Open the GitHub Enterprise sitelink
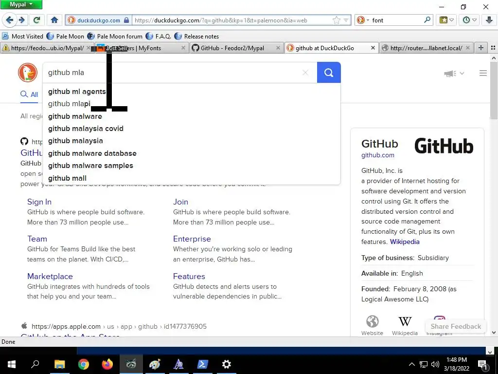This screenshot has width=498, height=374. pyautogui.click(x=192, y=239)
